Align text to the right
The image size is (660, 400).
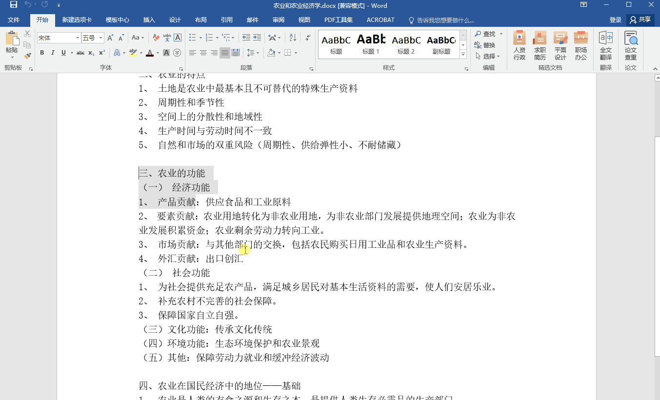tap(214, 53)
